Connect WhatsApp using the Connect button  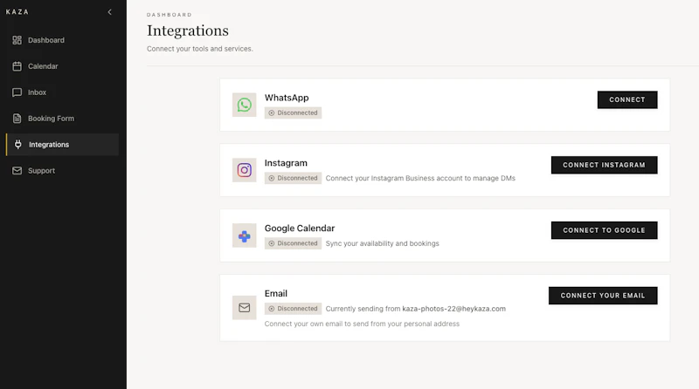click(627, 99)
